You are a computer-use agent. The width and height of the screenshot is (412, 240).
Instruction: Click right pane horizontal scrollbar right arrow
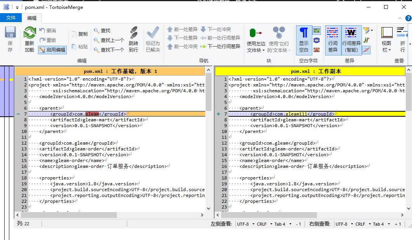(402, 215)
